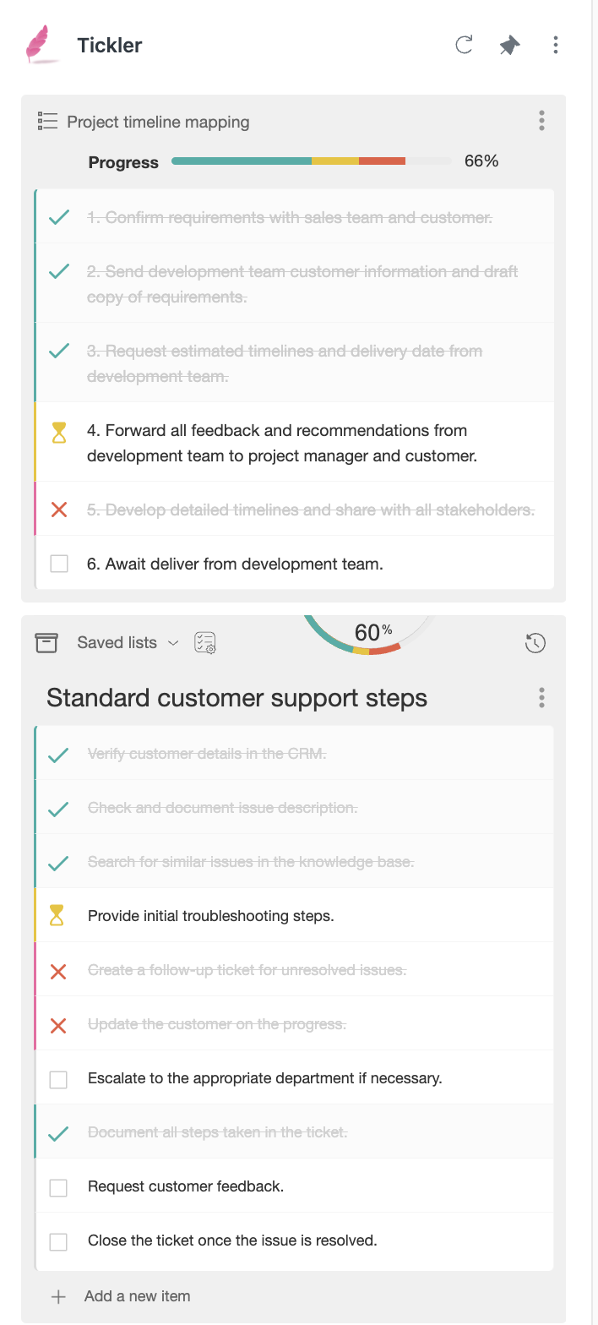Viewport: 598px width, 1325px height.
Task: Click the Project timeline progress bar
Action: (311, 161)
